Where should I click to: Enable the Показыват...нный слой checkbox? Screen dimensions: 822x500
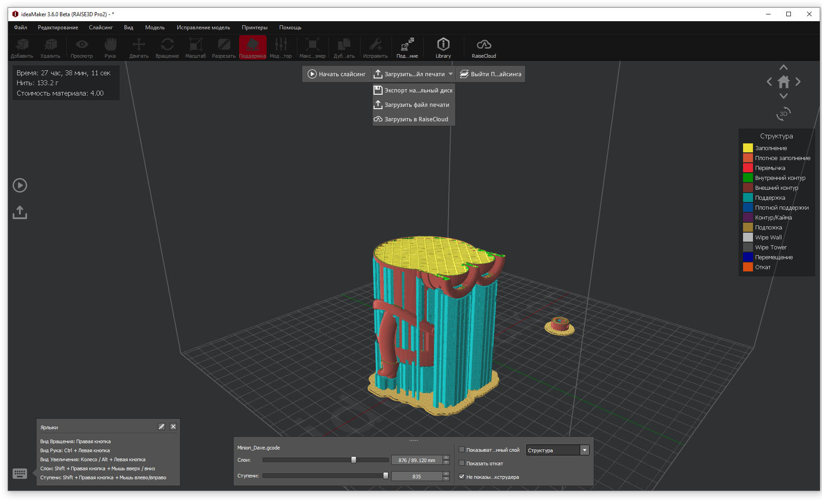[462, 450]
